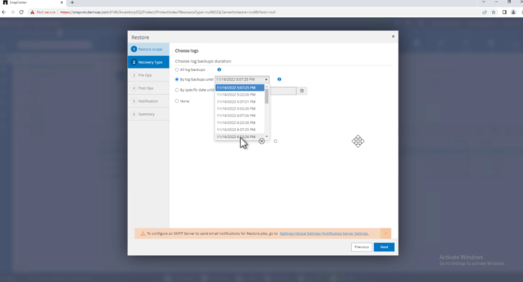
Task: Choose 11/16/2022 5:07:25 PM option
Action: tap(240, 88)
